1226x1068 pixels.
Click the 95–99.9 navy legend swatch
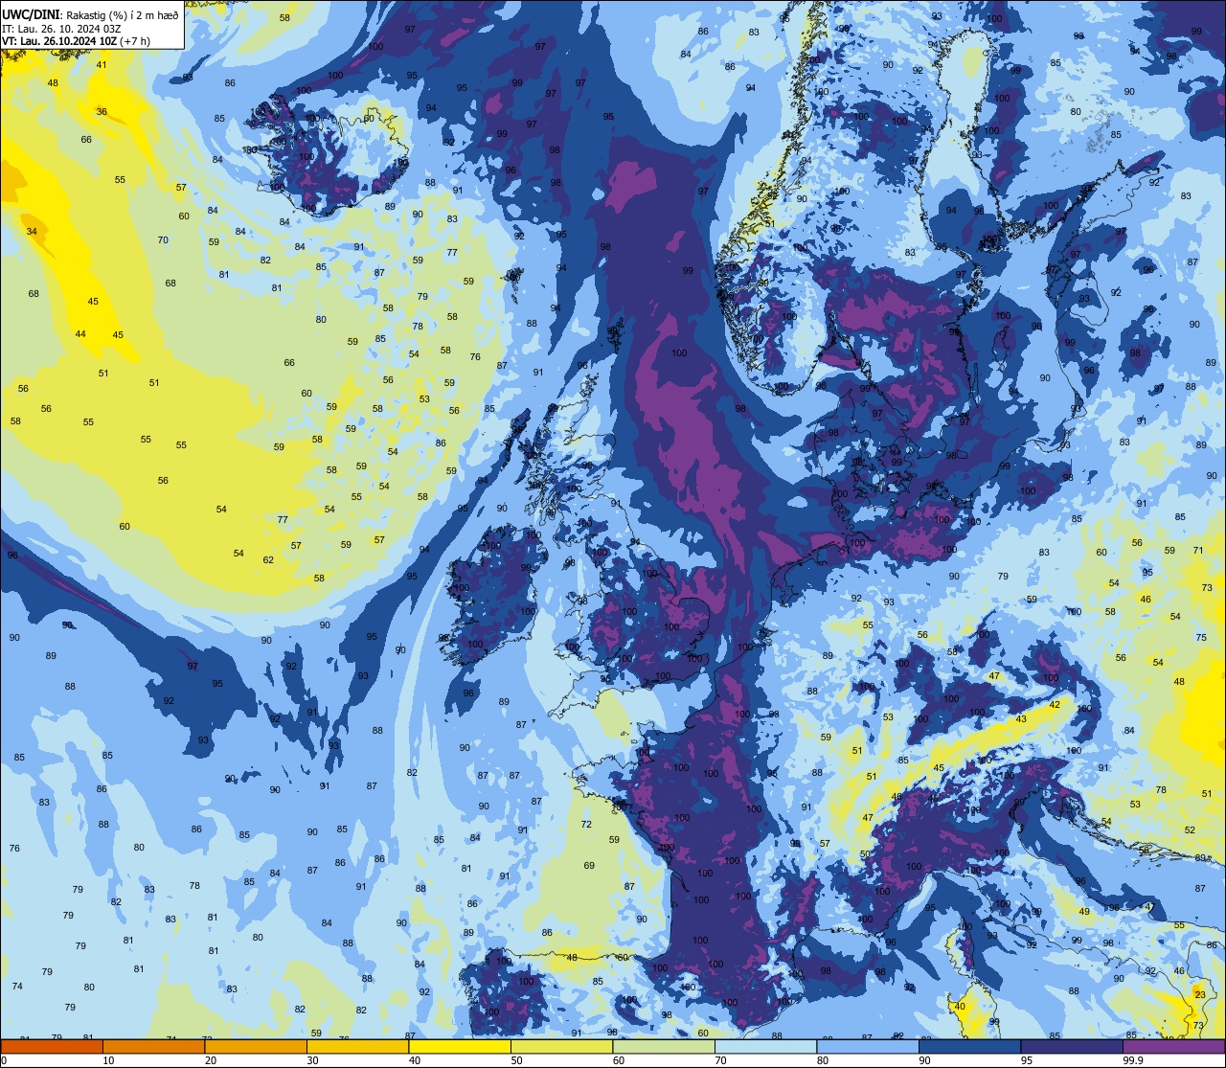(x=1072, y=1046)
